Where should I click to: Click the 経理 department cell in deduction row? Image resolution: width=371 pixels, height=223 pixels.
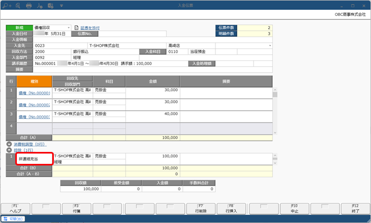tap(72, 162)
